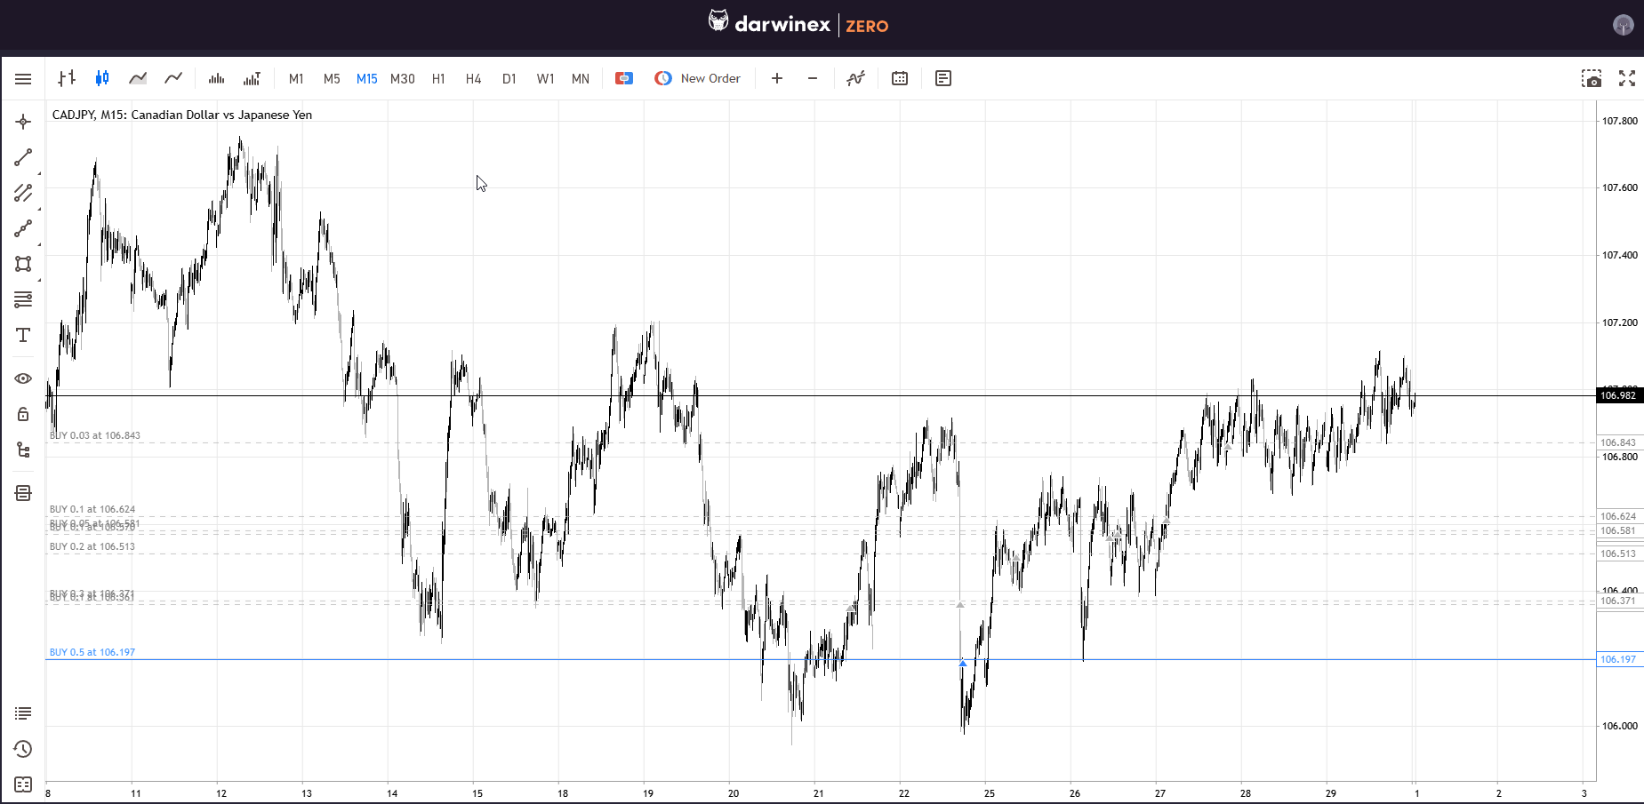
Task: Select M15 timeframe
Action: [x=366, y=78]
